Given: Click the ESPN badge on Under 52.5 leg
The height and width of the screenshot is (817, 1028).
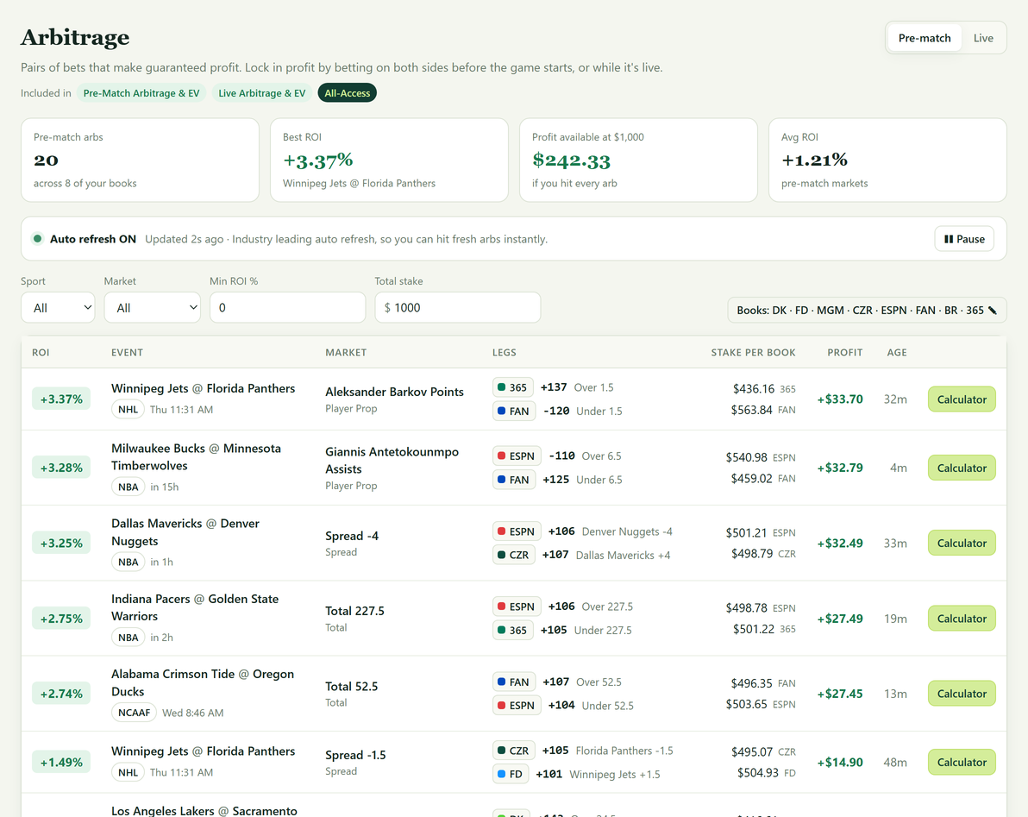Looking at the screenshot, I should click(517, 706).
